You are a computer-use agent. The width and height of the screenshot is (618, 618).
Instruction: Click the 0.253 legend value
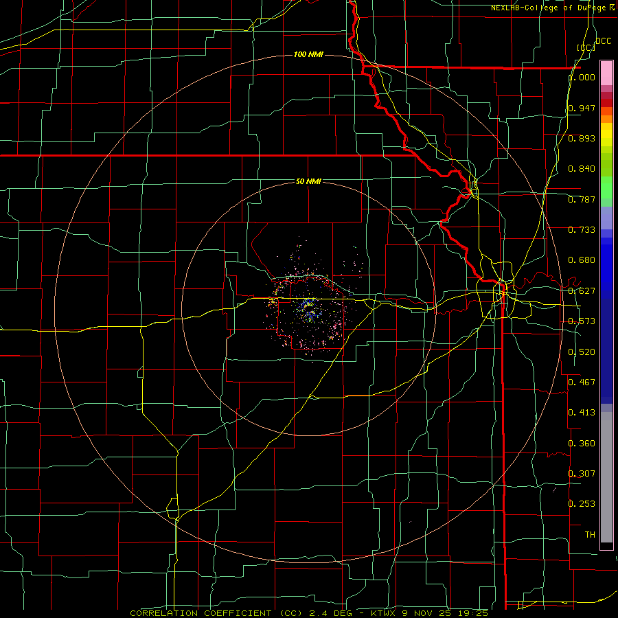(x=582, y=504)
